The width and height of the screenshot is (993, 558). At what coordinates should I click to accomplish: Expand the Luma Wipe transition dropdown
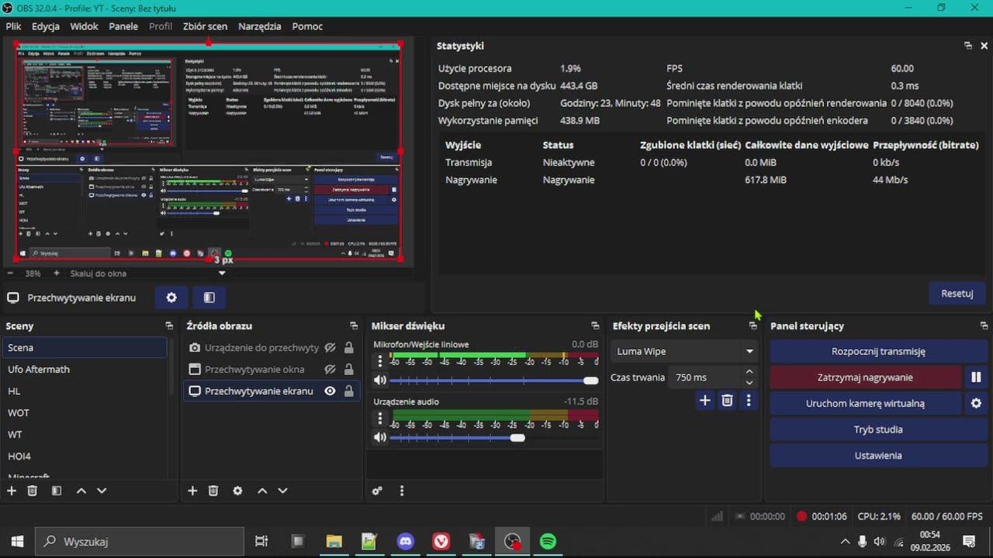(x=749, y=351)
